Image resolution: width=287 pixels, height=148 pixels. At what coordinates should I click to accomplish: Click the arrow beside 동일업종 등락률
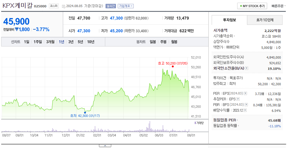(x=238, y=126)
